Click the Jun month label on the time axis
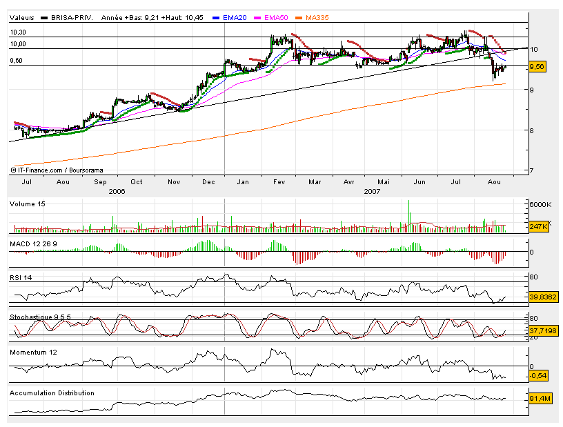 tap(419, 182)
